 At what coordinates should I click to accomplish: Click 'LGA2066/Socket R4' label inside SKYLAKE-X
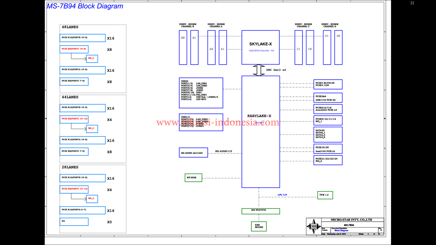[x=261, y=50]
